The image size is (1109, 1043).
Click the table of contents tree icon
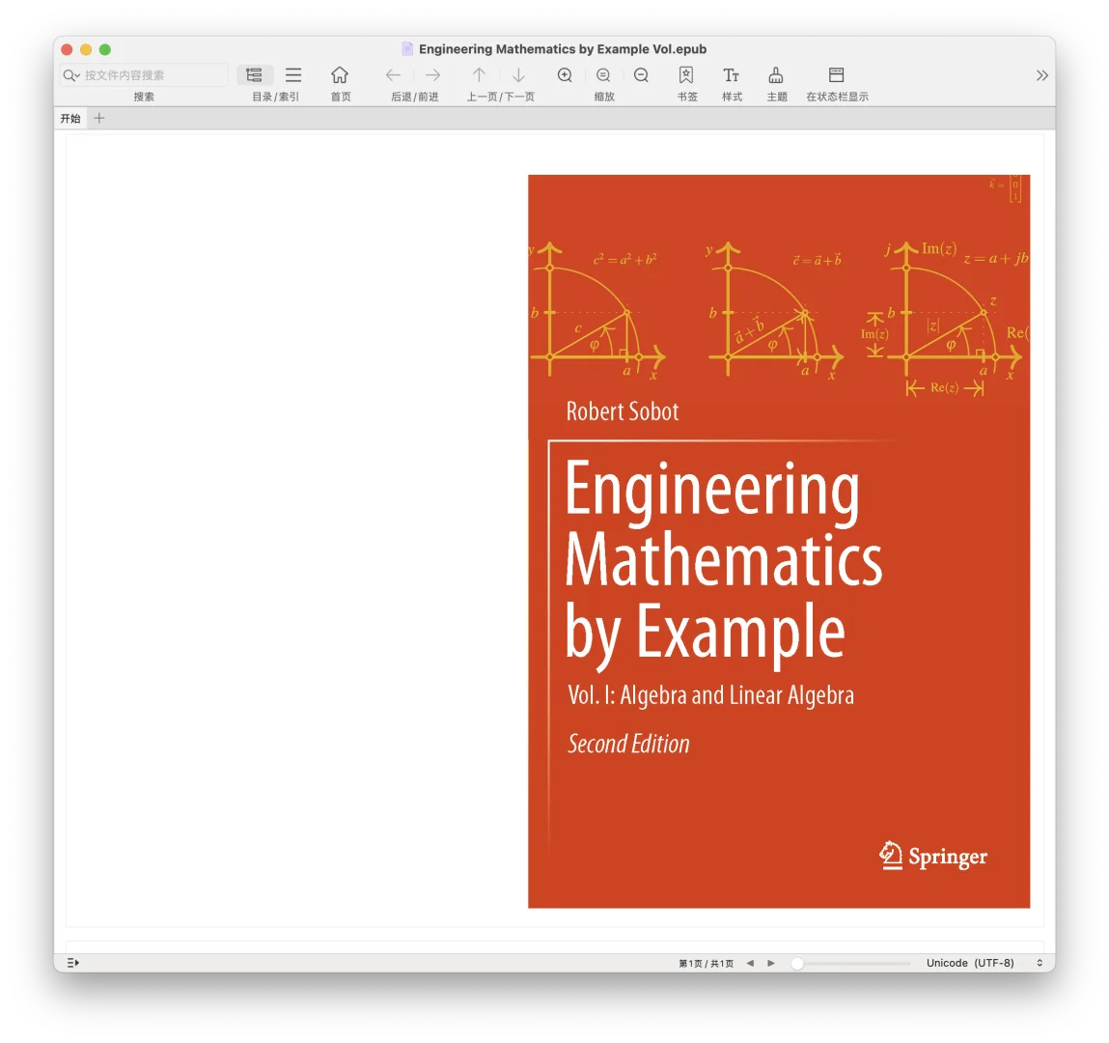255,75
